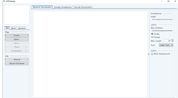Click the overview preview pane
Viewport: 178px width, 98px height.
point(17,15)
